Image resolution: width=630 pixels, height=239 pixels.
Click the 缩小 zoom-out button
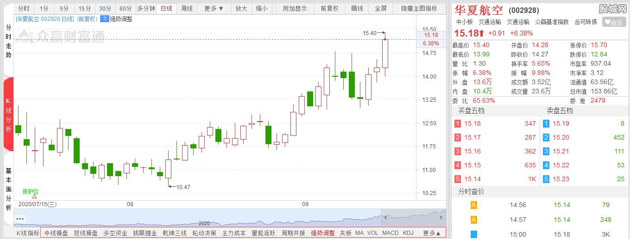[x=262, y=8]
